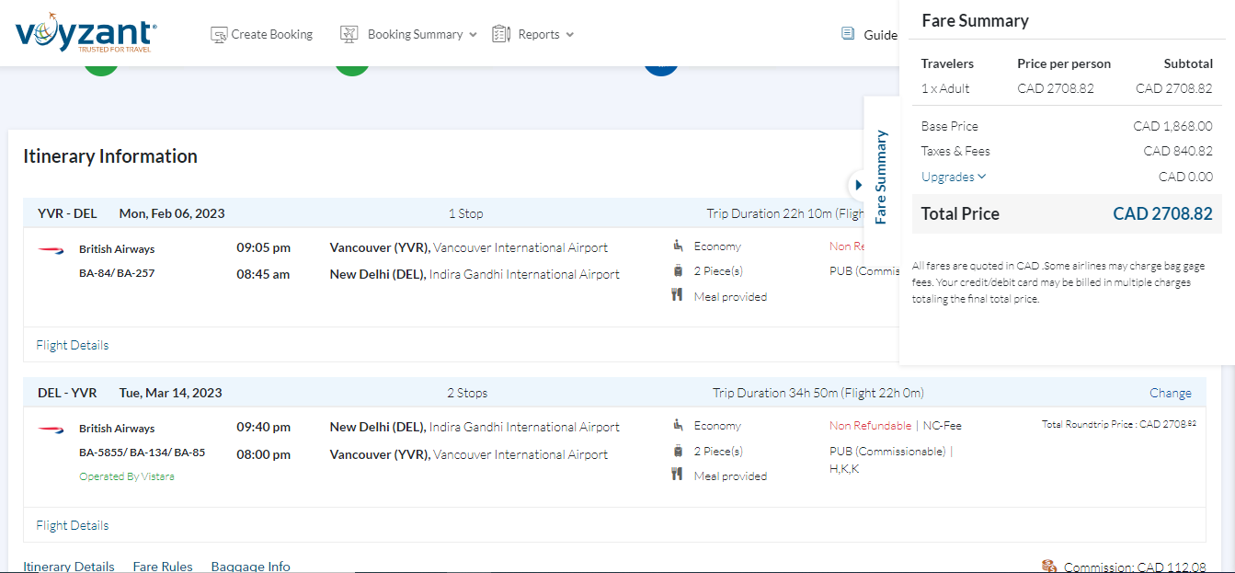Open the Baggage Info tab

click(250, 567)
